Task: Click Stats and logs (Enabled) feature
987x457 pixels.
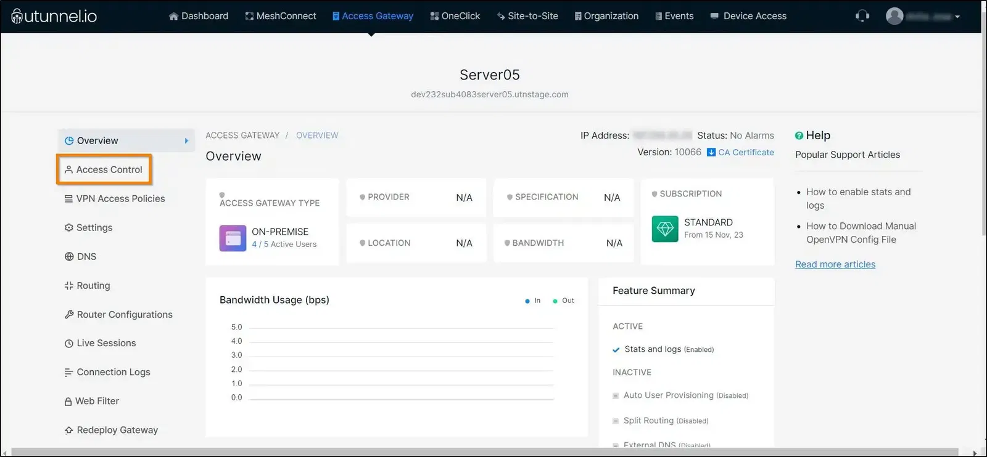Action: coord(669,349)
